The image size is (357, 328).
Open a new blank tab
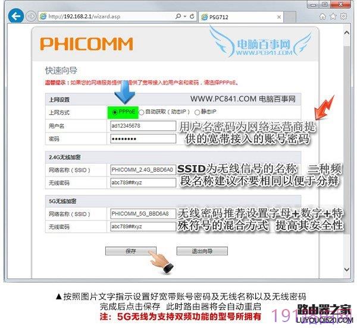coord(290,17)
